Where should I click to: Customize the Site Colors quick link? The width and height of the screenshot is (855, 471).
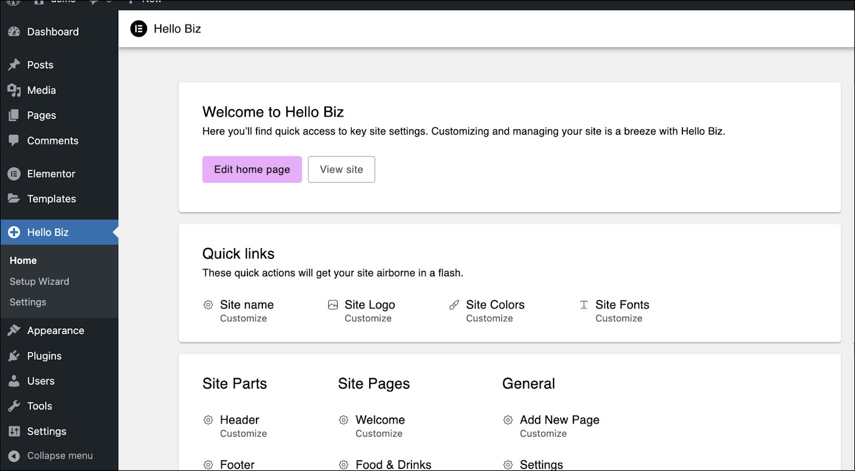[x=489, y=319]
